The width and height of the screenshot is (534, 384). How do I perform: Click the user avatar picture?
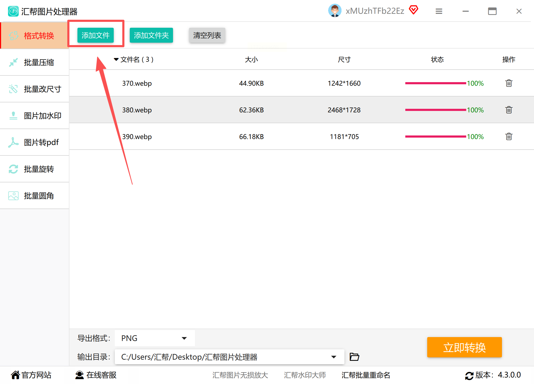point(335,11)
